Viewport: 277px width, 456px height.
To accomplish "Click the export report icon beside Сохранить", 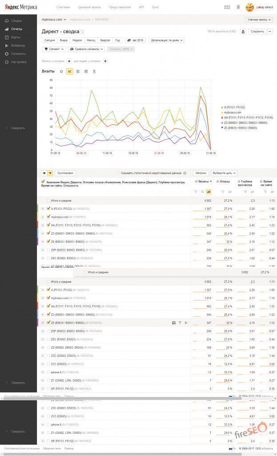I will pos(243,32).
